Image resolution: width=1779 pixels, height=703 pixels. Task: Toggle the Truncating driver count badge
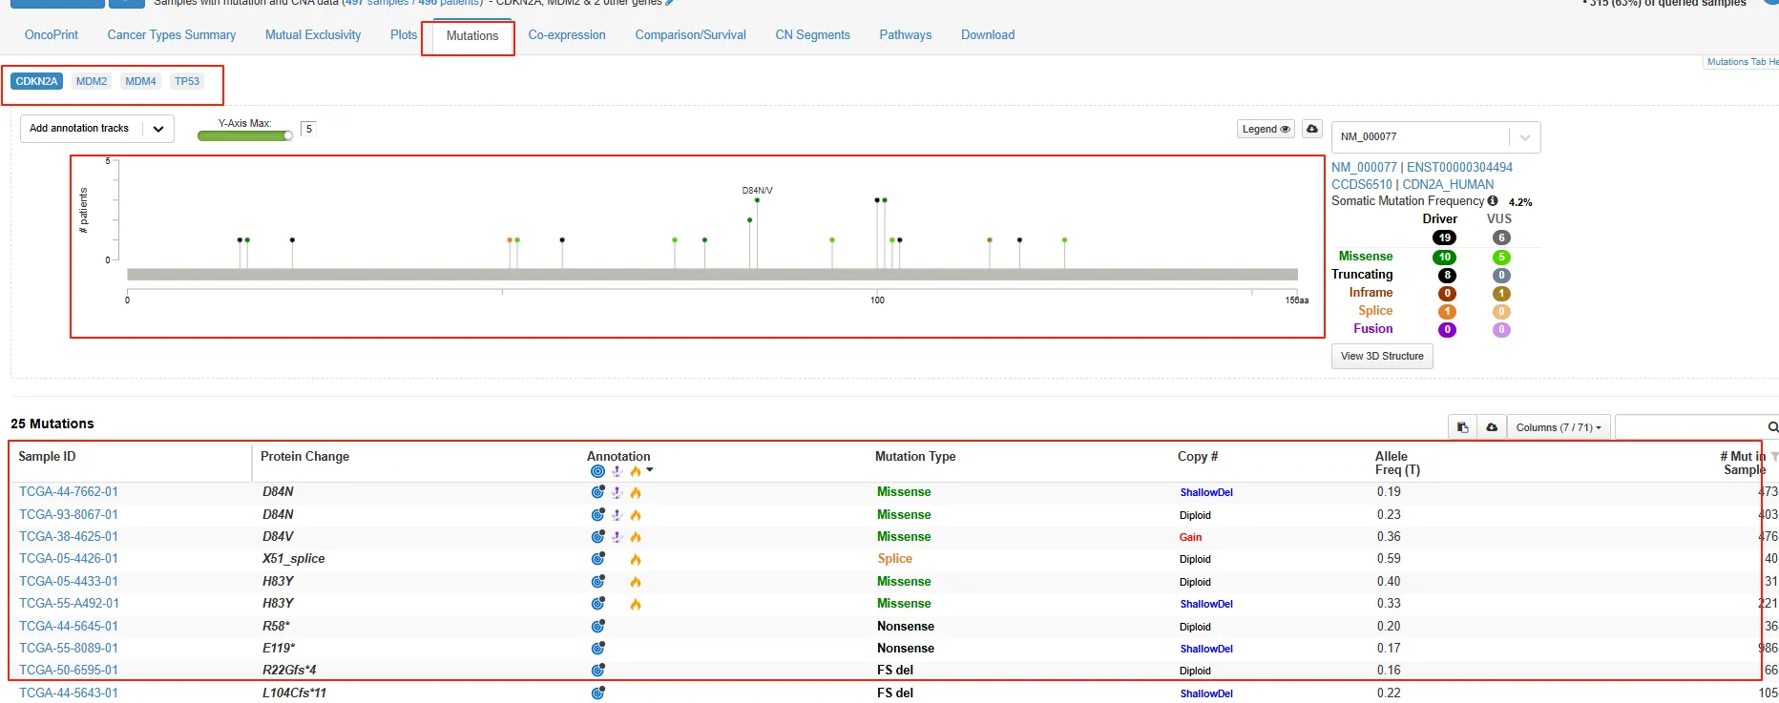1447,275
